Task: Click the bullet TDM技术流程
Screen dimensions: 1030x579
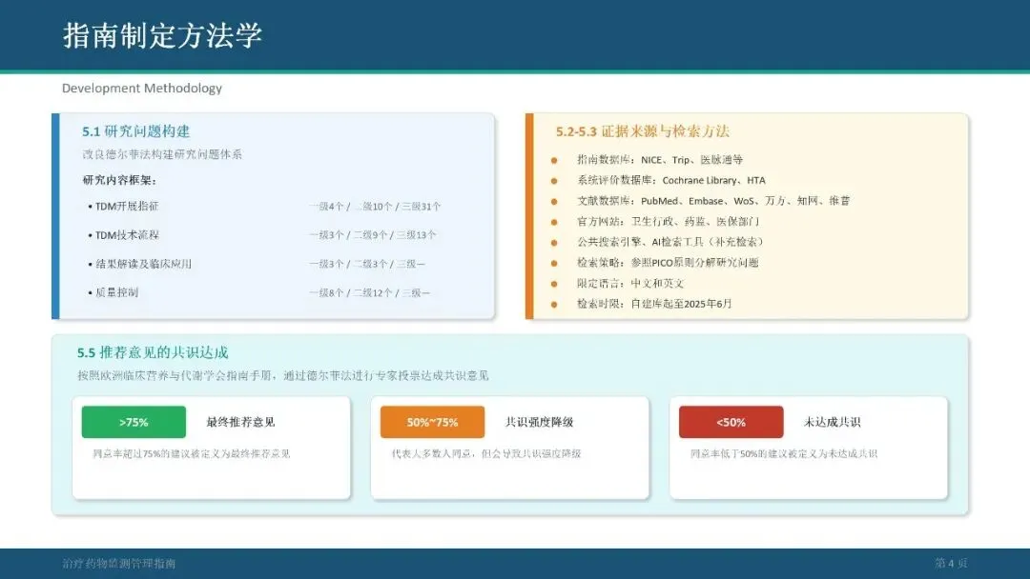Action: coord(123,235)
